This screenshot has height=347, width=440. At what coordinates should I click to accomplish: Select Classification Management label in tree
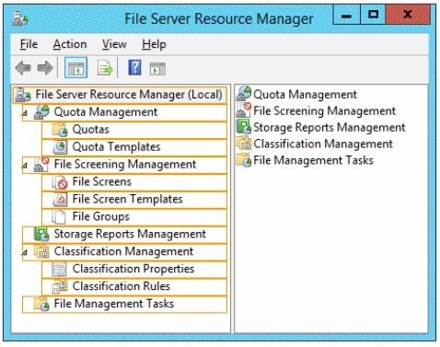[x=123, y=251]
